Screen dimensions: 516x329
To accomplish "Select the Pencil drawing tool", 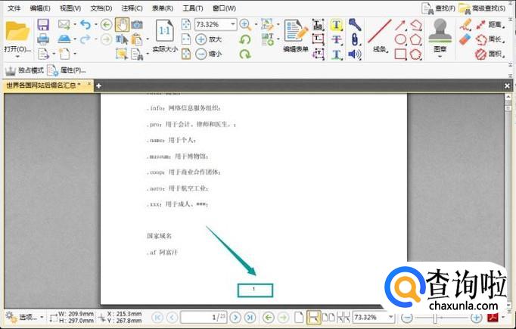I will coord(465,25).
